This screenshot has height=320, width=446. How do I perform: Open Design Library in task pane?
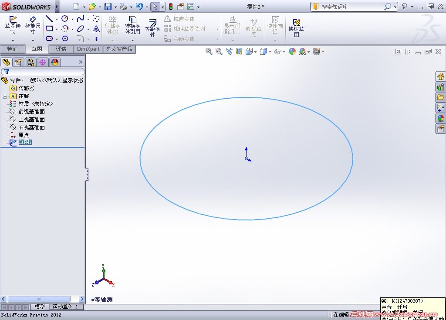pos(440,87)
